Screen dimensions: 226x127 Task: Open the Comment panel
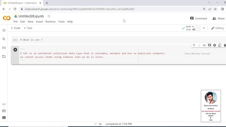(x=198, y=18)
